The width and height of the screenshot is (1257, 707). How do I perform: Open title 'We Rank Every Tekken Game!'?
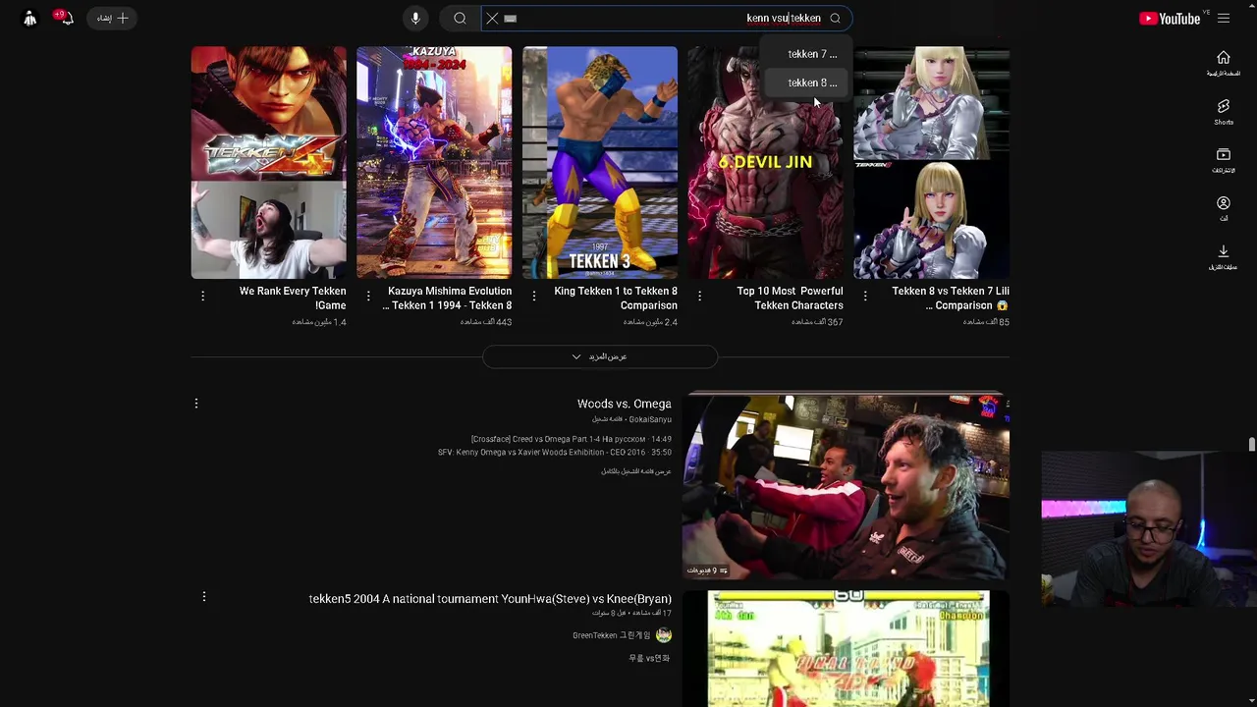click(x=293, y=298)
